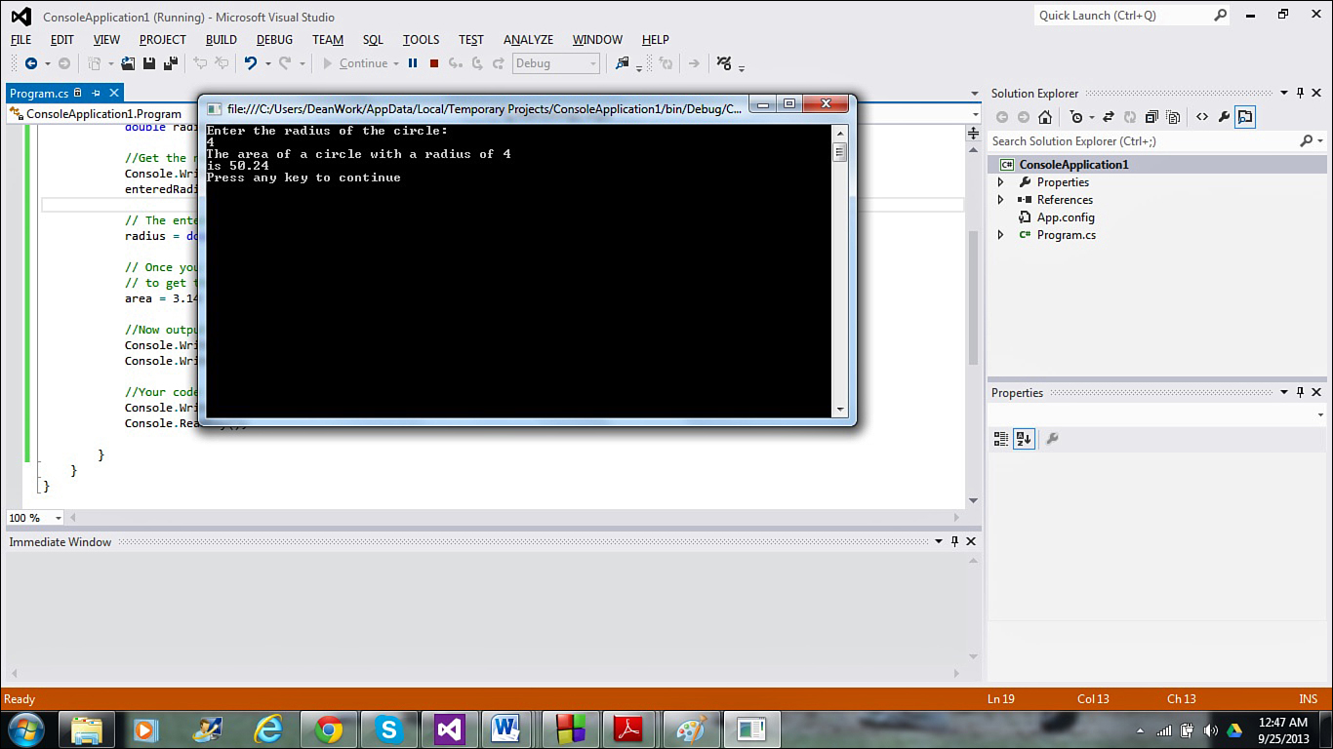Click the Find in Files toolbar icon
This screenshot has width=1333, height=749.
(622, 63)
